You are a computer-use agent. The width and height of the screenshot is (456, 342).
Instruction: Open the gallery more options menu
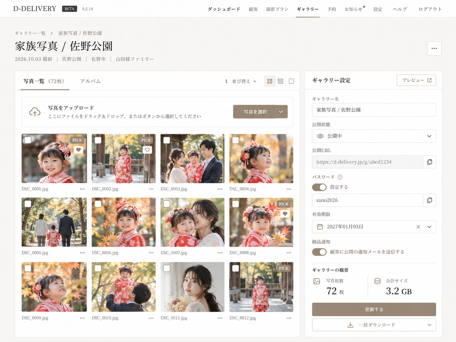(x=434, y=48)
